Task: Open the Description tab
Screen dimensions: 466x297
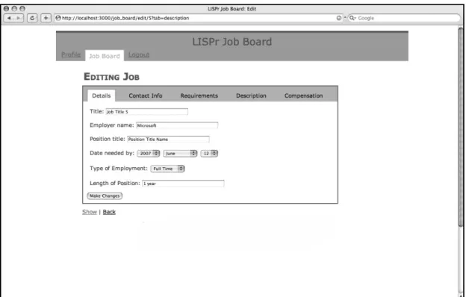Action: click(x=251, y=96)
